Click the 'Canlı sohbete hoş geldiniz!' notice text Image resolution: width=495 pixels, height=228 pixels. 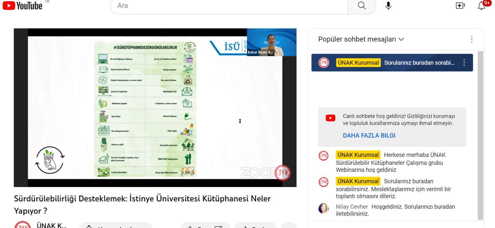point(399,120)
